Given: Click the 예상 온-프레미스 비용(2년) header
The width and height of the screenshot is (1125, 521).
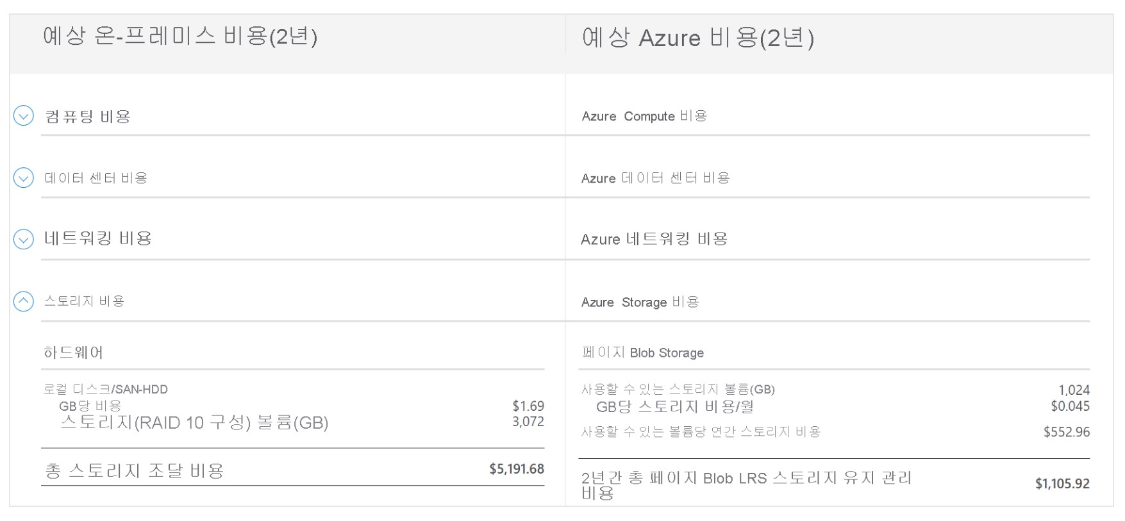Looking at the screenshot, I should coord(180,37).
